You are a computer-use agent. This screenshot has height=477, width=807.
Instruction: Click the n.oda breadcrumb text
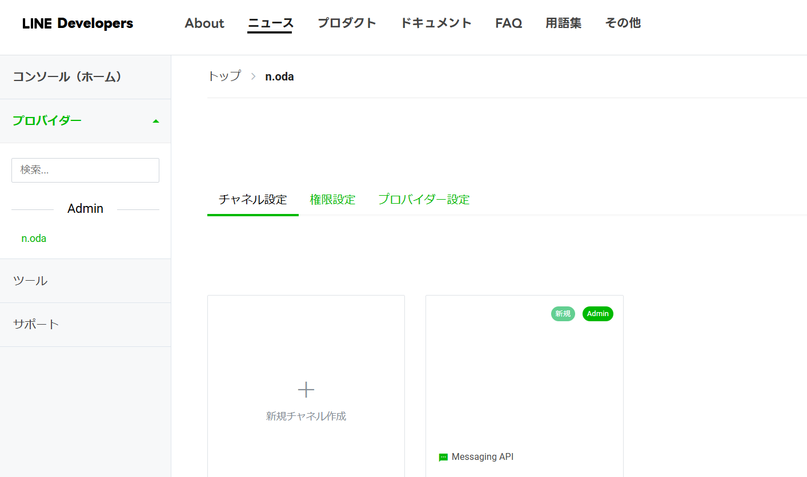279,76
